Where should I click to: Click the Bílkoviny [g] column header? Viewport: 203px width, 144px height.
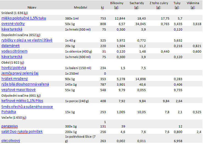[x=117, y=5]
